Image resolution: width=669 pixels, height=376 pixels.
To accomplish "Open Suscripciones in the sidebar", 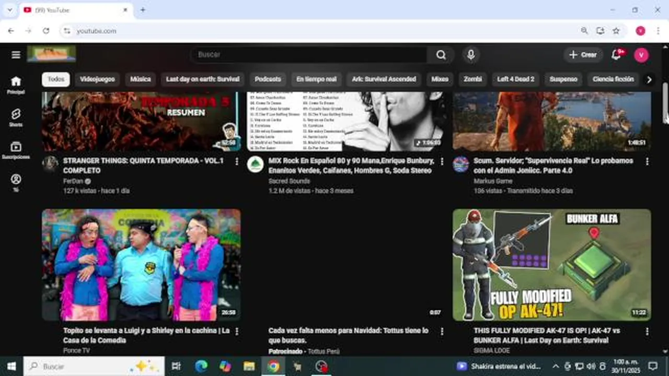I will point(16,150).
